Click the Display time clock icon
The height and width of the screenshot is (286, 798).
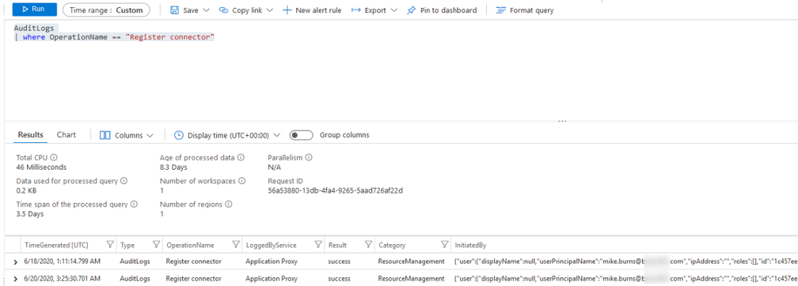179,136
